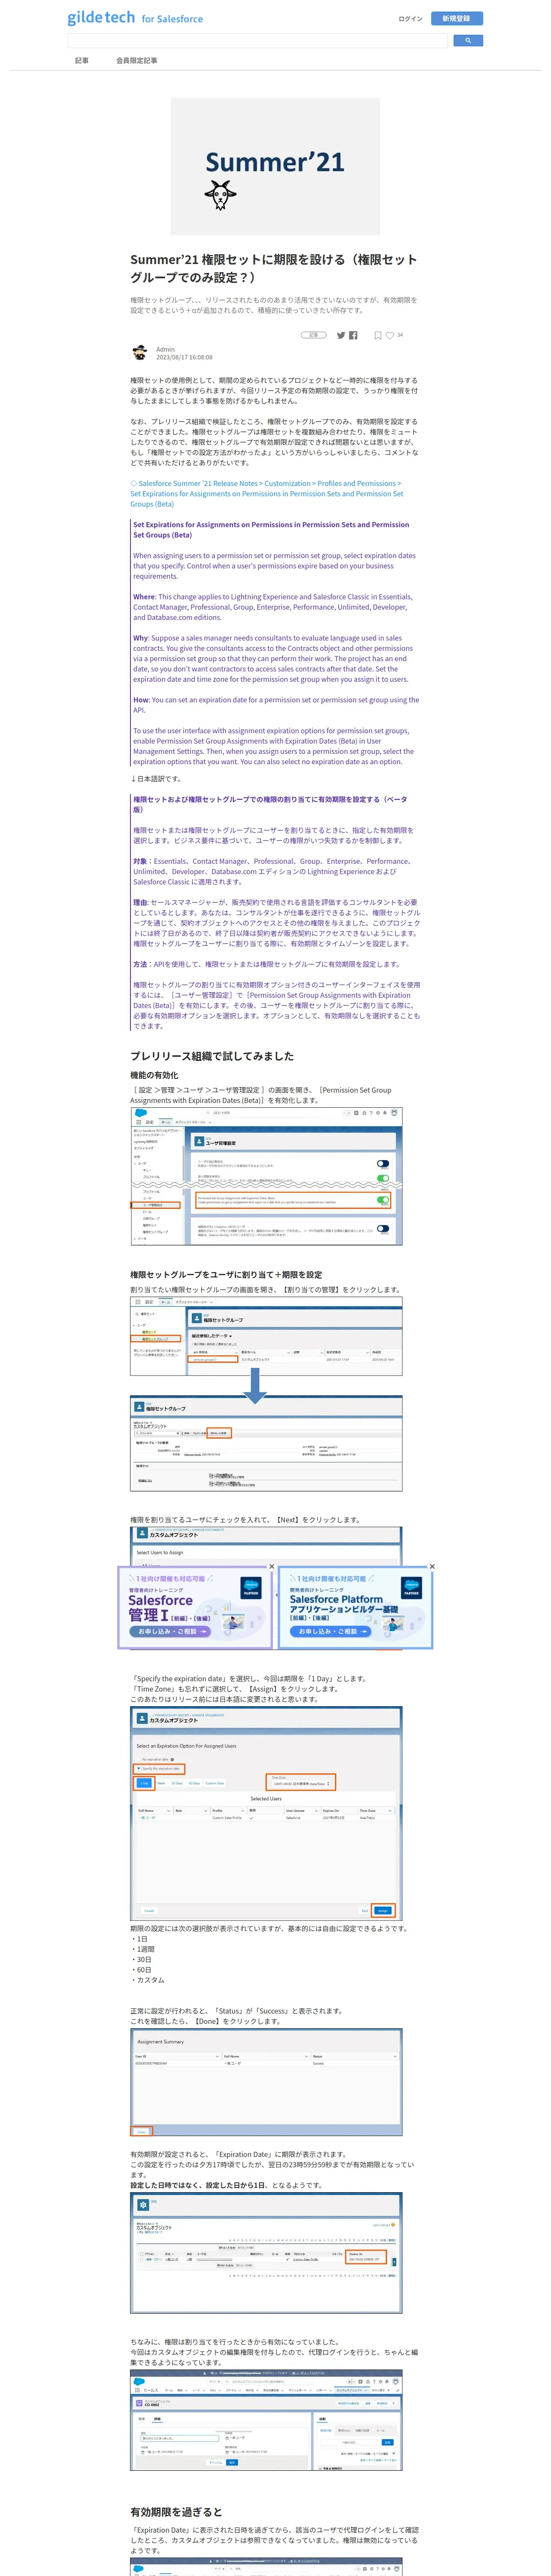Open the 記事 navigation tab
The width and height of the screenshot is (551, 2576).
(82, 61)
